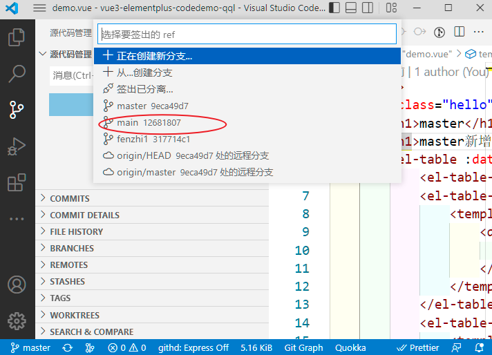Screen dimensions: 492x355
Task: Expand the BRANCHES section
Action: coord(152,248)
